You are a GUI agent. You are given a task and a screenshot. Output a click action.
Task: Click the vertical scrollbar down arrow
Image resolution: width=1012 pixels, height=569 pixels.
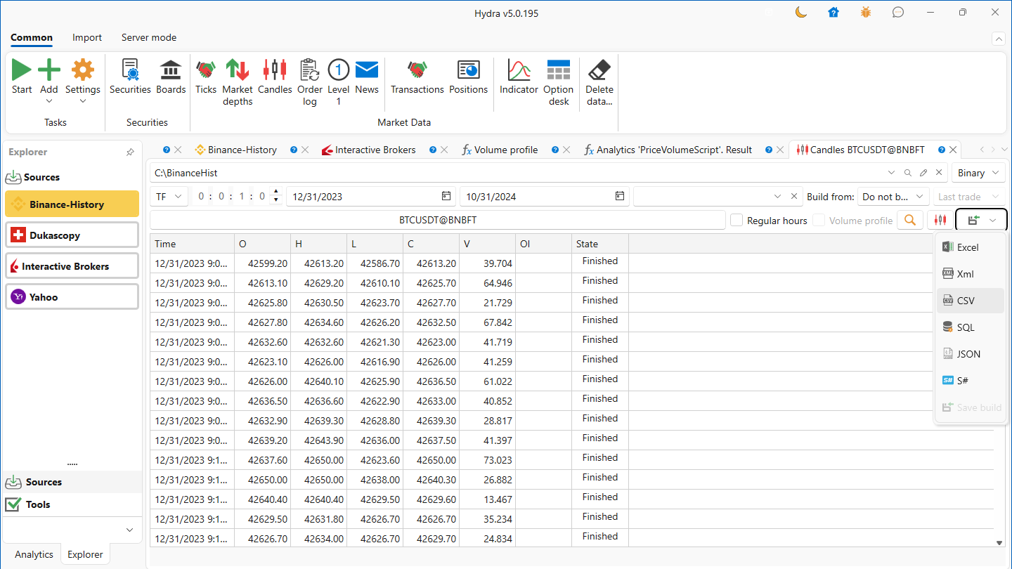click(x=1000, y=542)
